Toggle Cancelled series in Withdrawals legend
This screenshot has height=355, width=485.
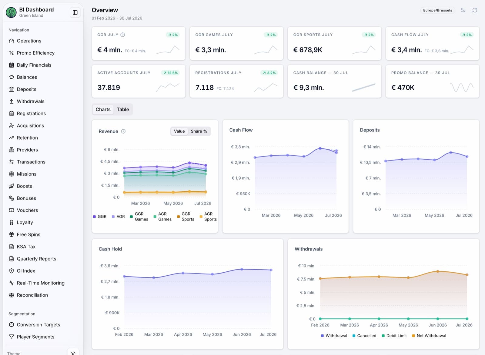point(364,336)
